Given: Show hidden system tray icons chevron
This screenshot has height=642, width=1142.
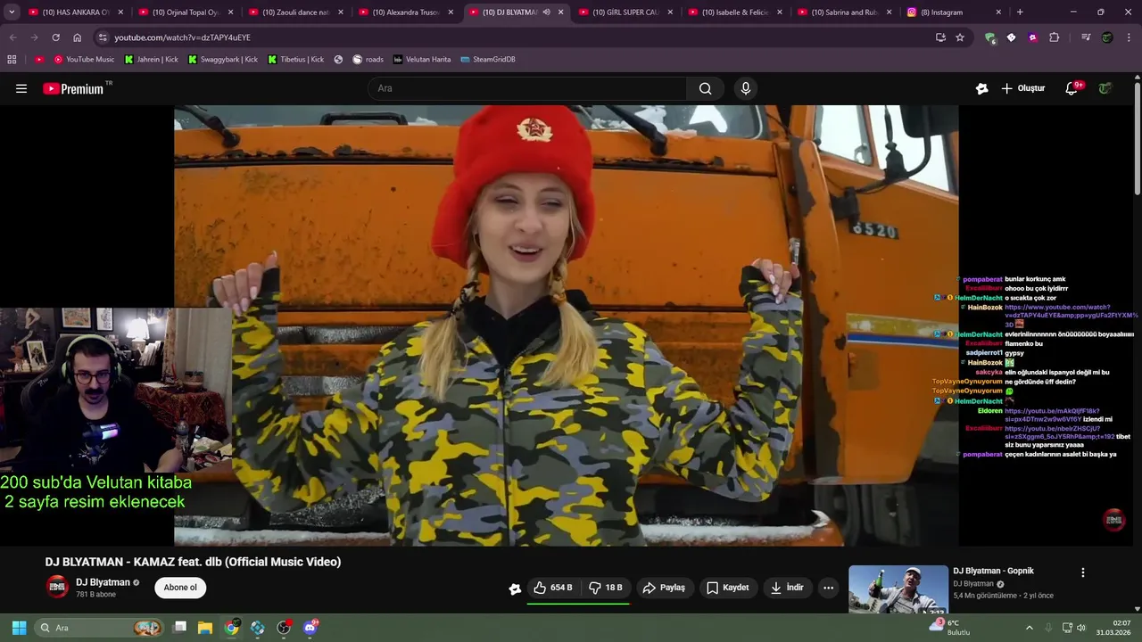Looking at the screenshot, I should [x=1029, y=628].
